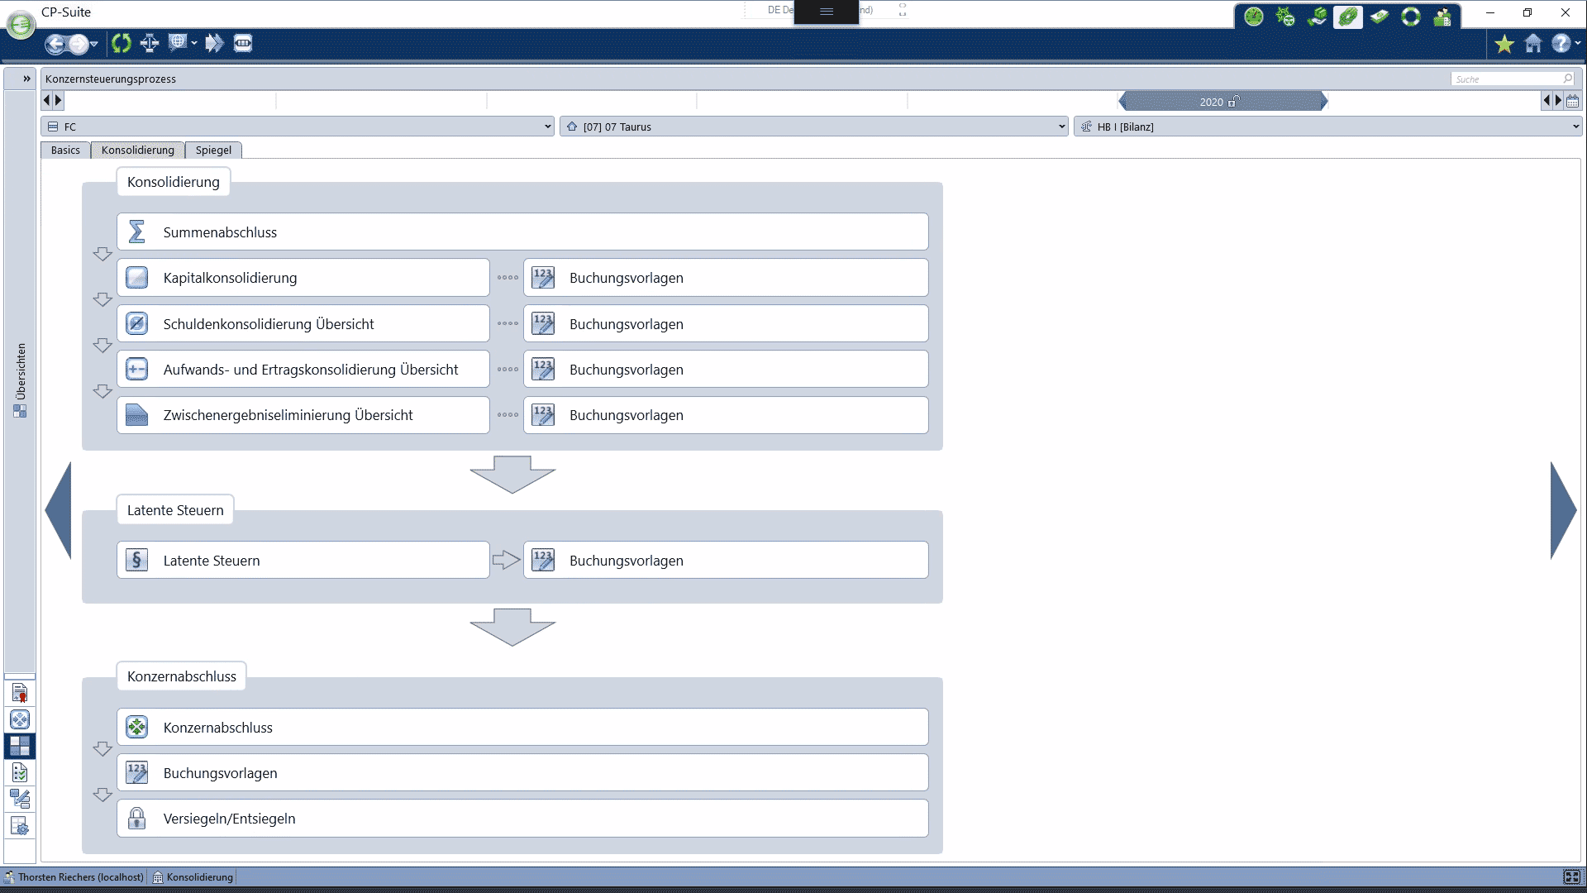Go to previous page with big left triangle
Image resolution: width=1587 pixels, height=893 pixels.
click(x=59, y=511)
